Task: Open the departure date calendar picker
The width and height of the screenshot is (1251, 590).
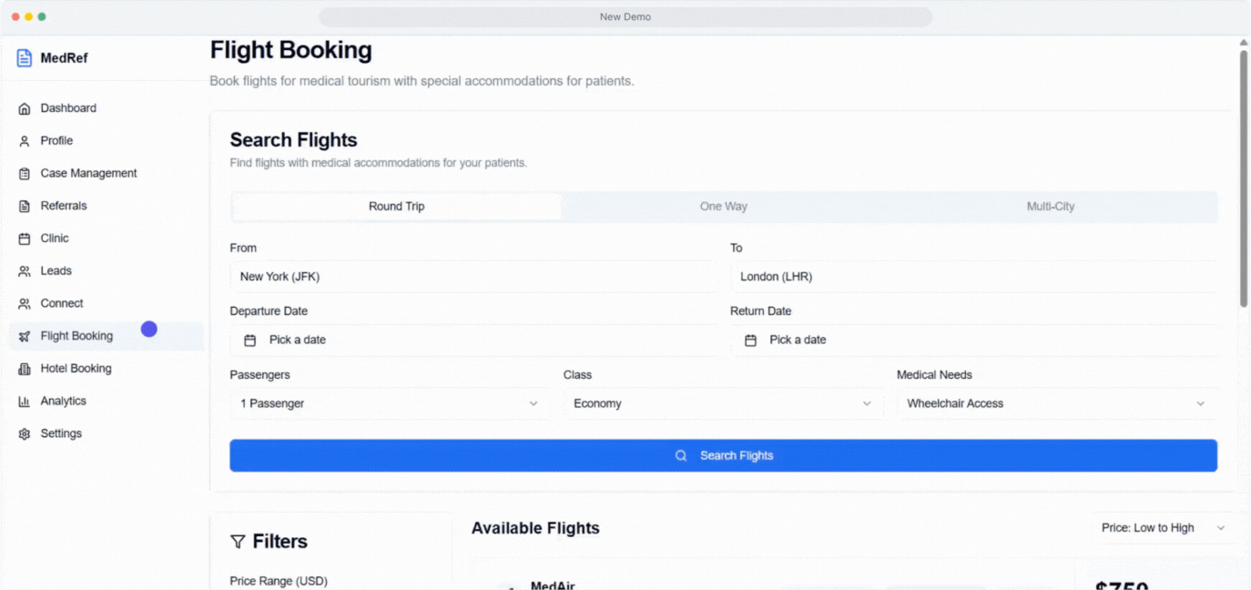Action: coord(249,340)
